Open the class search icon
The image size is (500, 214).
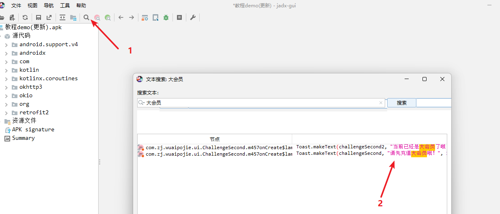[x=97, y=17]
